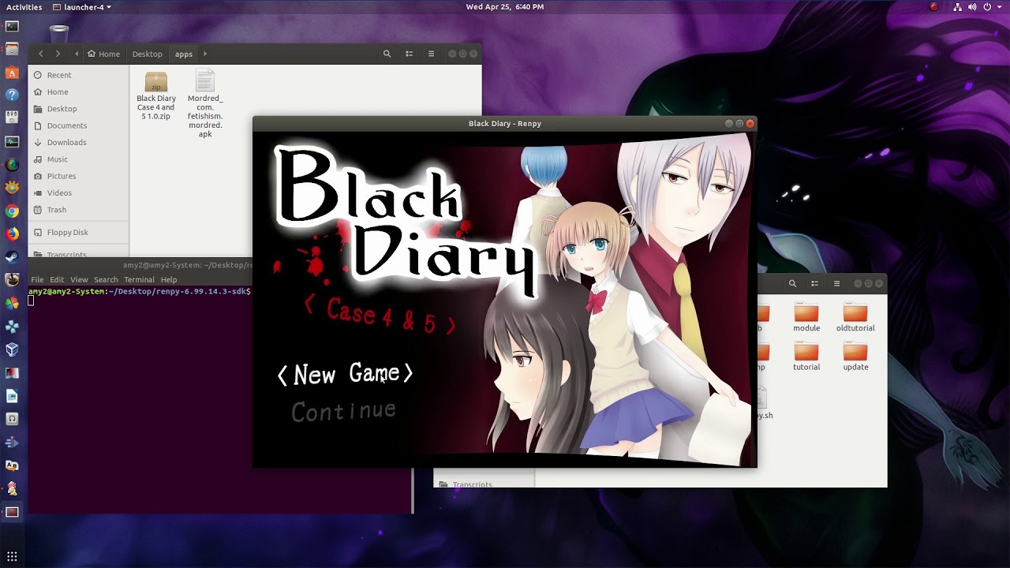Open Floppy Disk in the file manager sidebar
Viewport: 1010px width, 568px height.
[x=79, y=232]
